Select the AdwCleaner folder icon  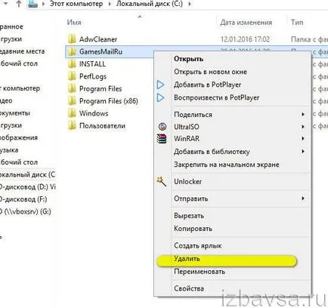pyautogui.click(x=72, y=39)
